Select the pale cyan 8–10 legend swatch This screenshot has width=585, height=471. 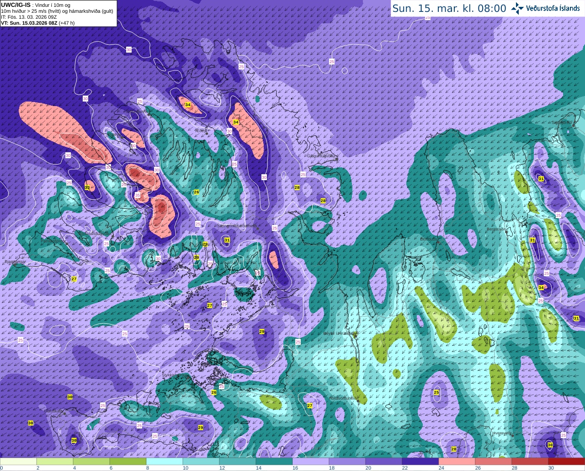165,461
